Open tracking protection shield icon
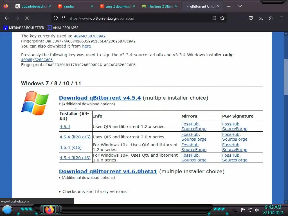The height and width of the screenshot is (216, 288). [56, 18]
